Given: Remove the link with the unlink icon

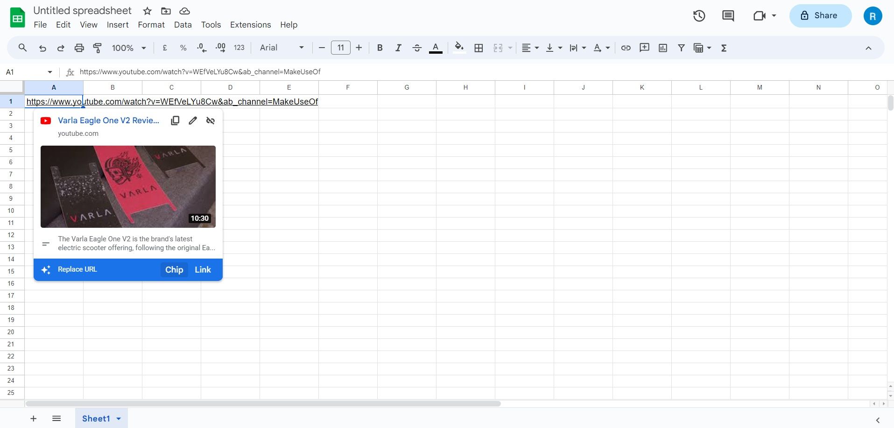Looking at the screenshot, I should [x=210, y=120].
